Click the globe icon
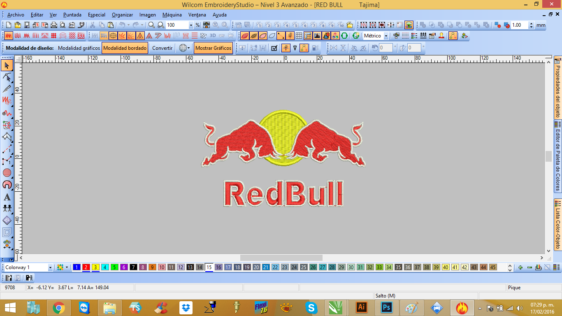Viewport: 562px width, 316px height. coord(183,48)
